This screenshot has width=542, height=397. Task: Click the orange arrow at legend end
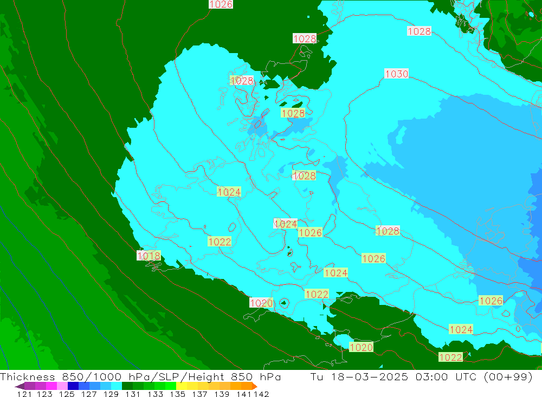(x=255, y=386)
